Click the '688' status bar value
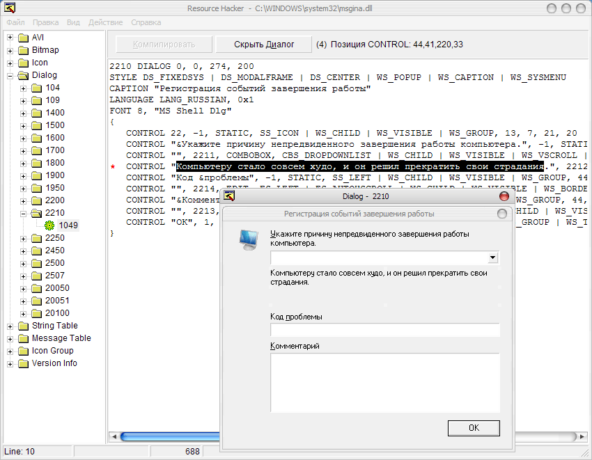 [192, 452]
